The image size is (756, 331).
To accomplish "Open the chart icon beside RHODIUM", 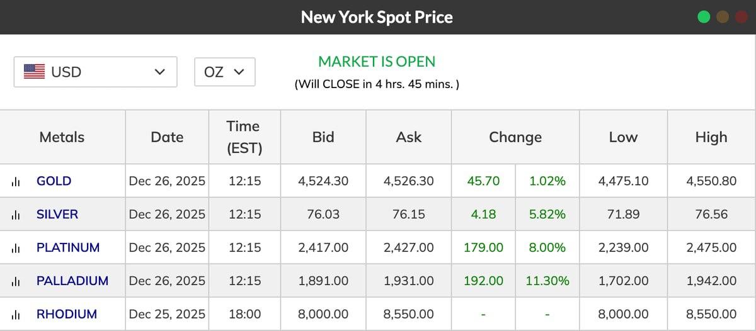I will (x=16, y=315).
